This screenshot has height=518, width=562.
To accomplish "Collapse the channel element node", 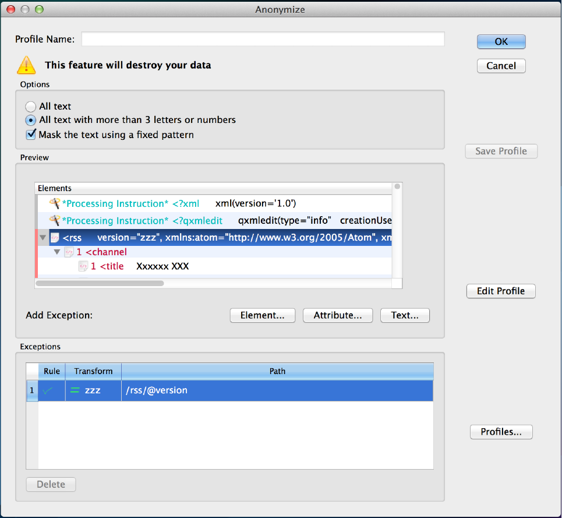I will pyautogui.click(x=57, y=252).
